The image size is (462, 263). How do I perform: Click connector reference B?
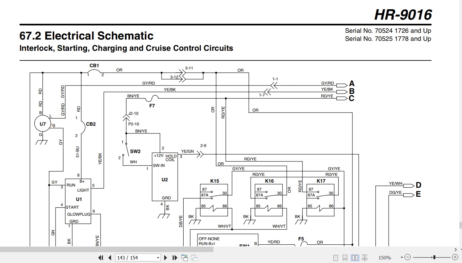coord(352,91)
